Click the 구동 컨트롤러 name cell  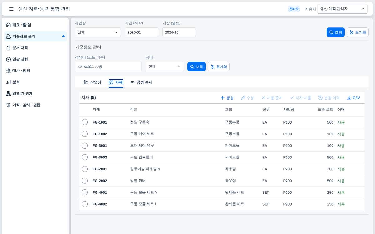click(141, 157)
